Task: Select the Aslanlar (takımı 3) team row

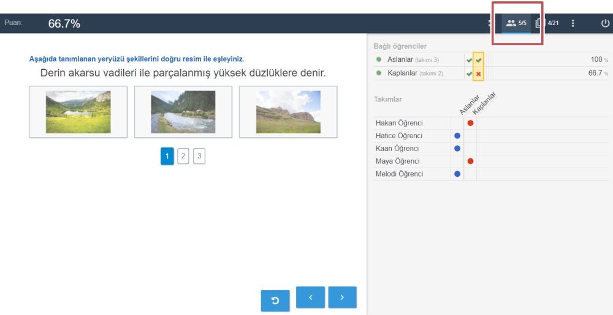Action: tap(491, 60)
